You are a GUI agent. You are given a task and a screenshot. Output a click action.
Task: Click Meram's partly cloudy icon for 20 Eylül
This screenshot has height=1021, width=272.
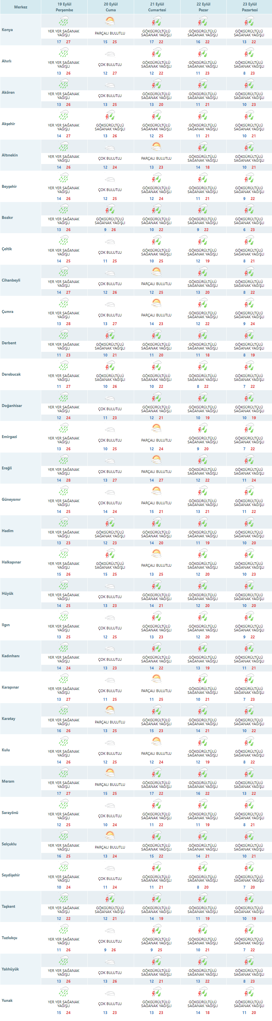110,772
